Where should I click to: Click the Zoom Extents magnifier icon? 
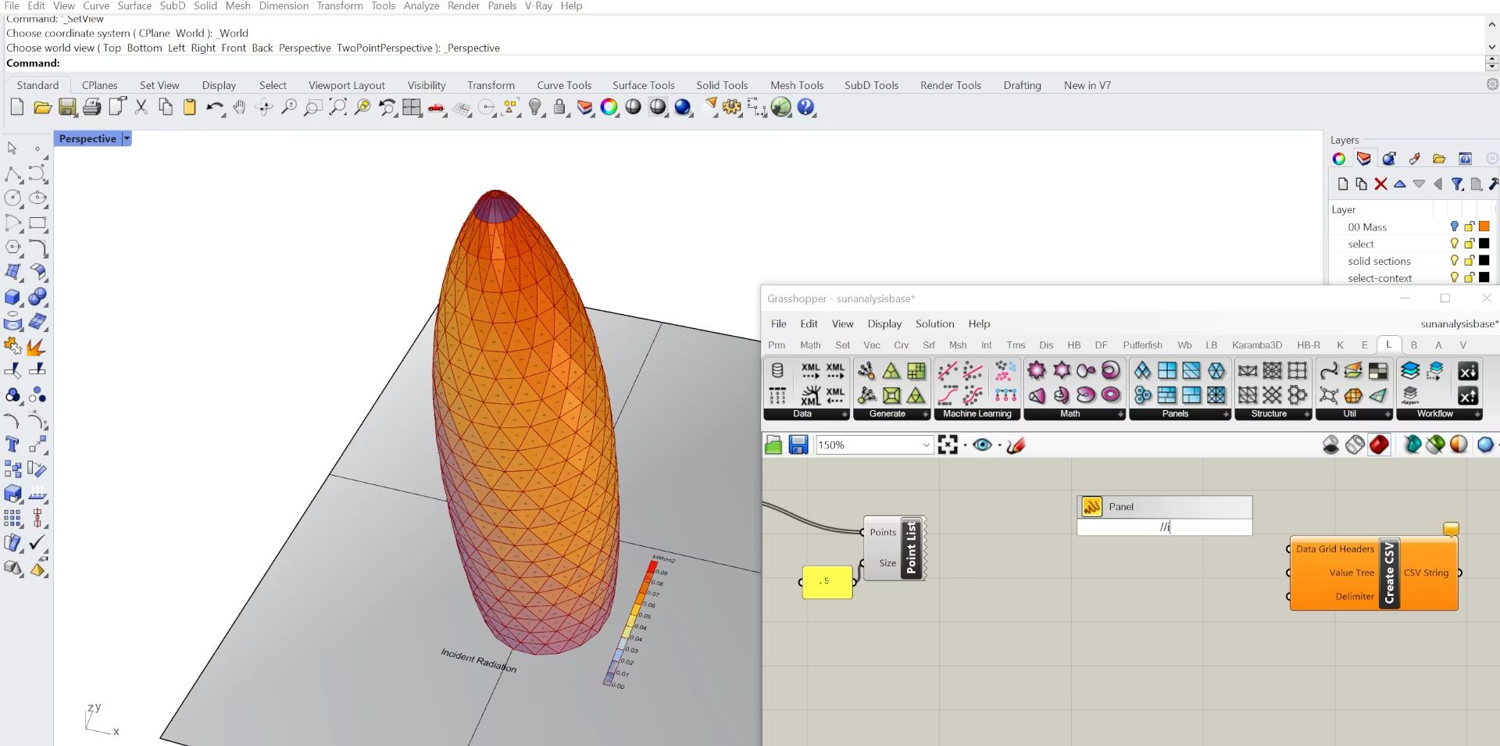(x=337, y=108)
